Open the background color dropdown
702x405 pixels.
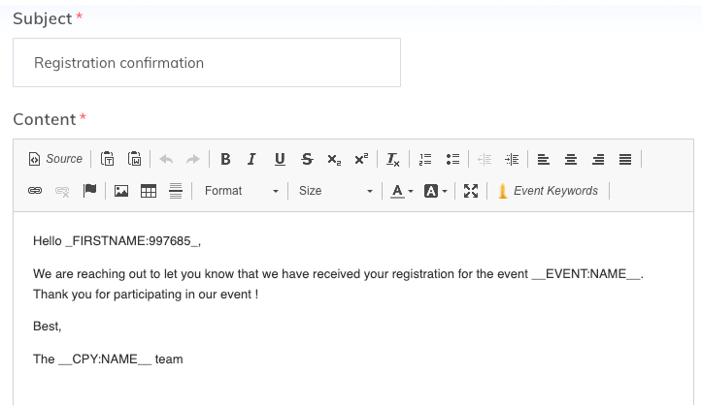[x=435, y=191]
